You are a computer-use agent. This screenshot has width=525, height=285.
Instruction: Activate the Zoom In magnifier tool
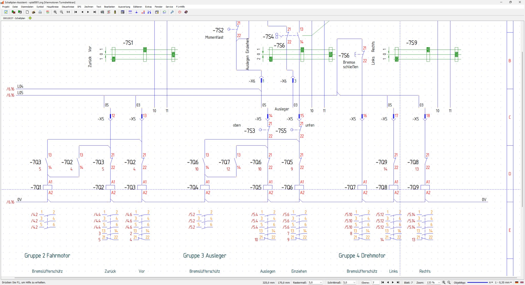[x=56, y=12]
